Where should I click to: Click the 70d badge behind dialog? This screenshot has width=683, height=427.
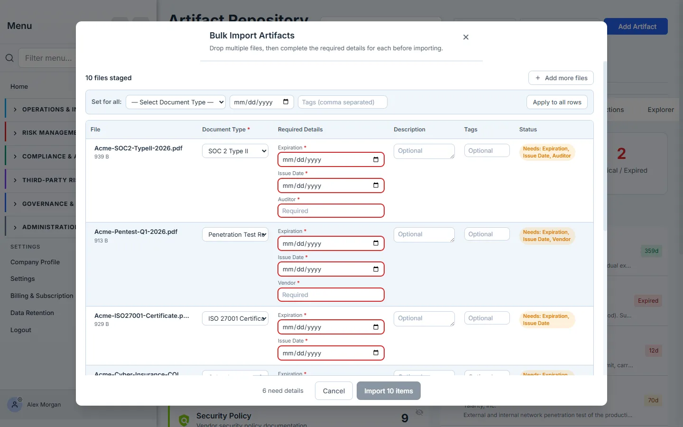tap(653, 400)
